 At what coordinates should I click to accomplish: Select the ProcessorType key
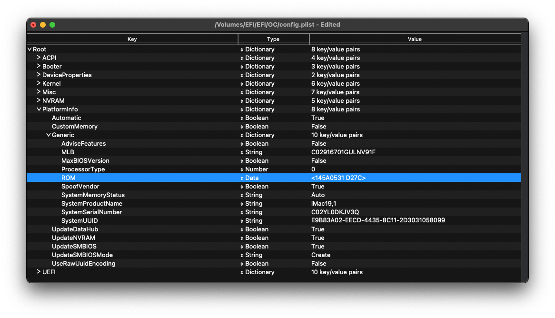click(x=83, y=169)
